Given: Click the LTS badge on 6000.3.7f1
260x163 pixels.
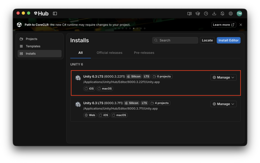Looking at the screenshot, I should (x=144, y=103).
